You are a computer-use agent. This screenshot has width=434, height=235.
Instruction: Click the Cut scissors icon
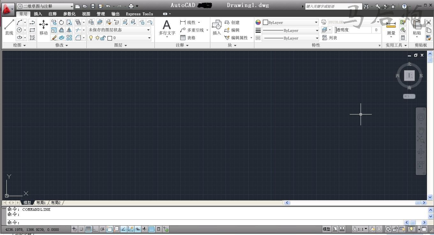coord(429,22)
